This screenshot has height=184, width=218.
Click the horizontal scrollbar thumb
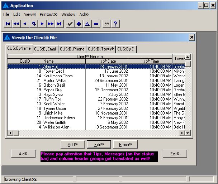(16, 133)
